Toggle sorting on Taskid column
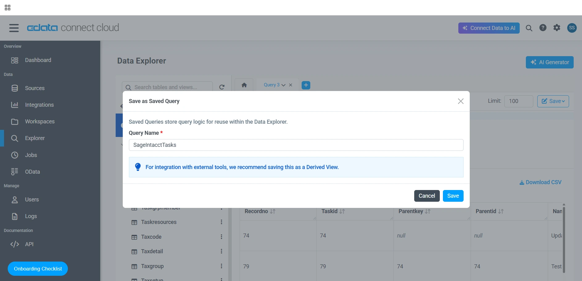 [342, 211]
